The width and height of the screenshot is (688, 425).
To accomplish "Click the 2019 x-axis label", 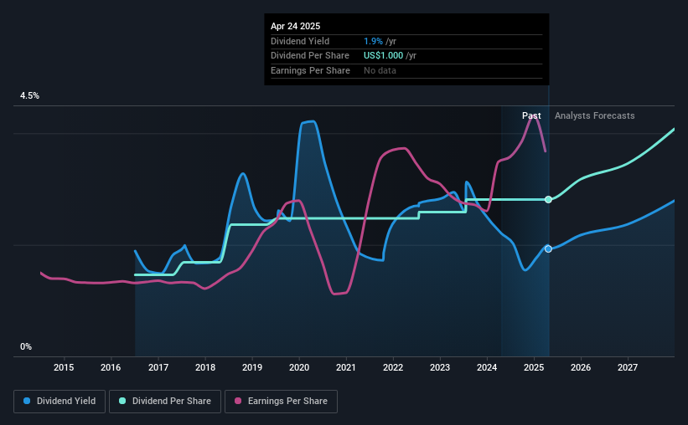I will (x=252, y=367).
